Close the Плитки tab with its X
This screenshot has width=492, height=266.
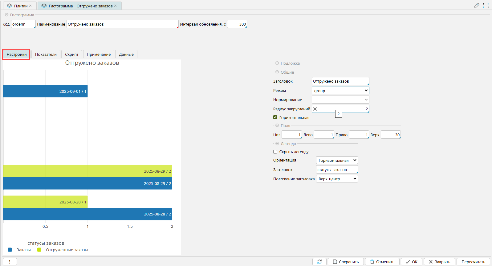30,6
